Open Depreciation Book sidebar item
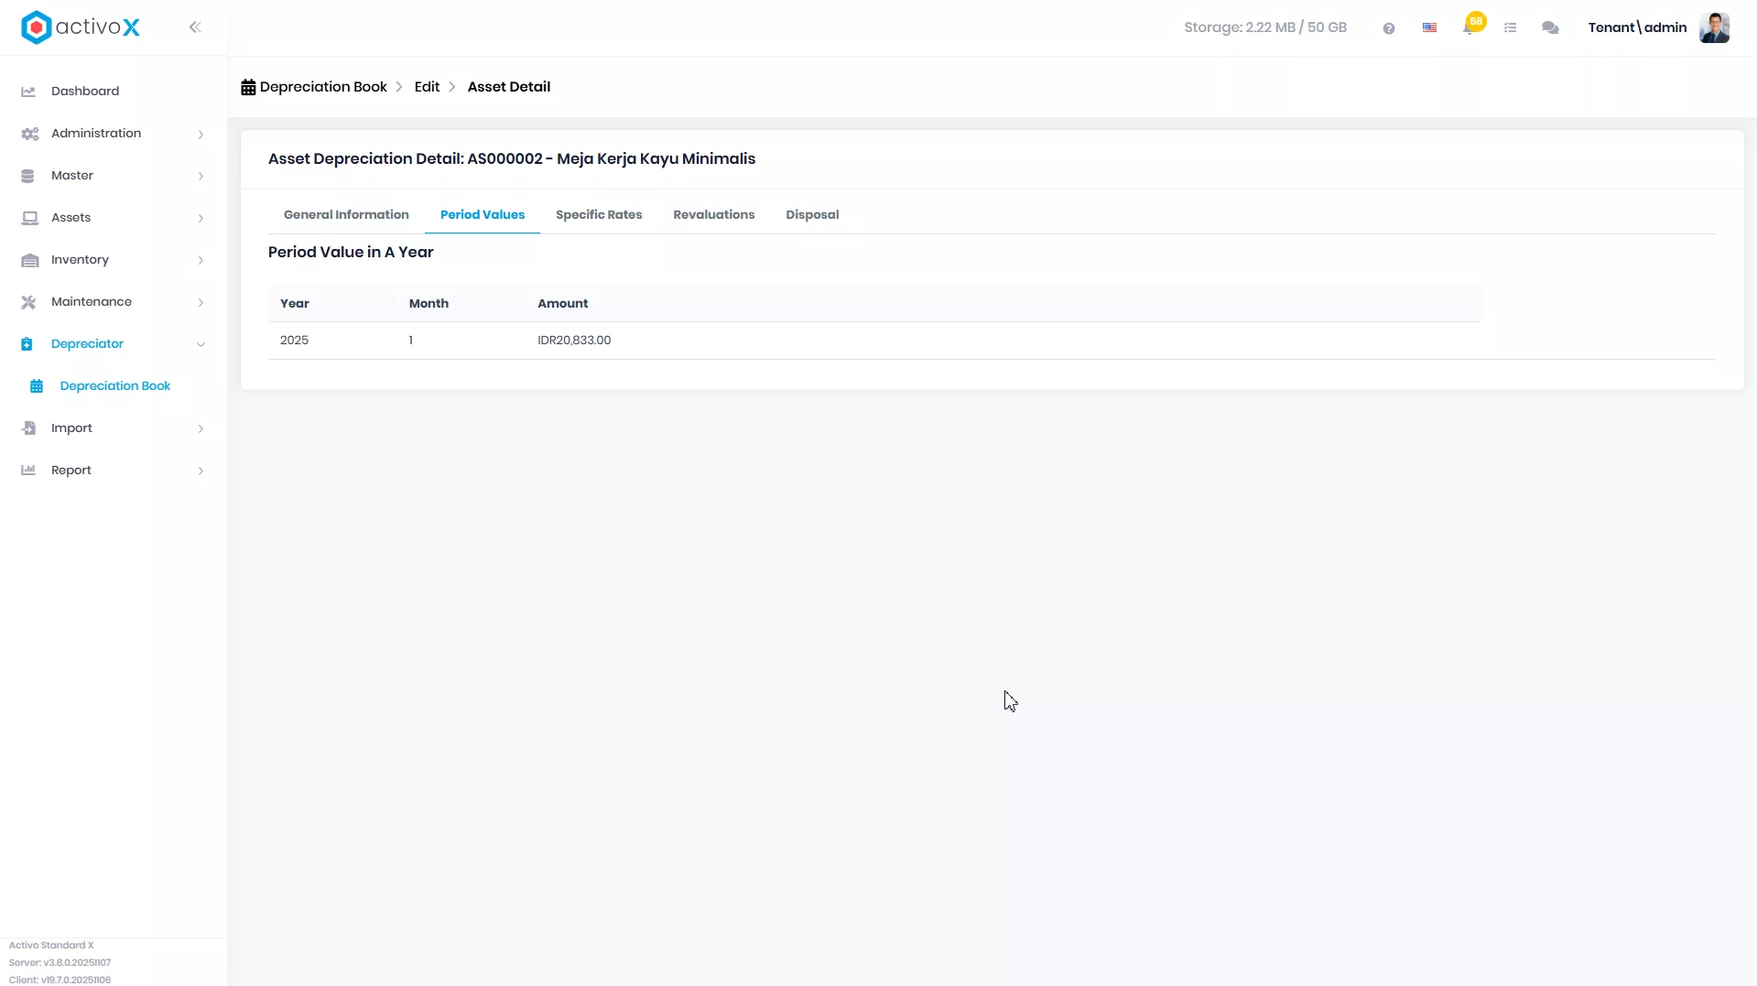The image size is (1757, 986). (x=115, y=386)
